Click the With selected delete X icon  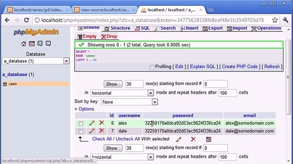193,139
